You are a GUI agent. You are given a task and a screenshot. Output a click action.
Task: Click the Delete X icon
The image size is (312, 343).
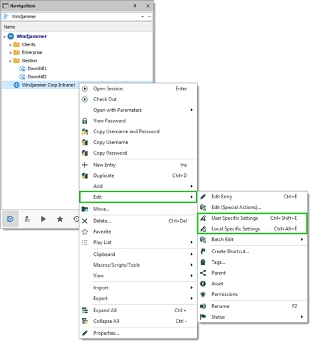point(85,221)
